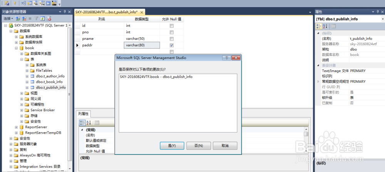The width and height of the screenshot is (385, 172).
Task: Expand the 视图 folder node
Action: point(22,93)
